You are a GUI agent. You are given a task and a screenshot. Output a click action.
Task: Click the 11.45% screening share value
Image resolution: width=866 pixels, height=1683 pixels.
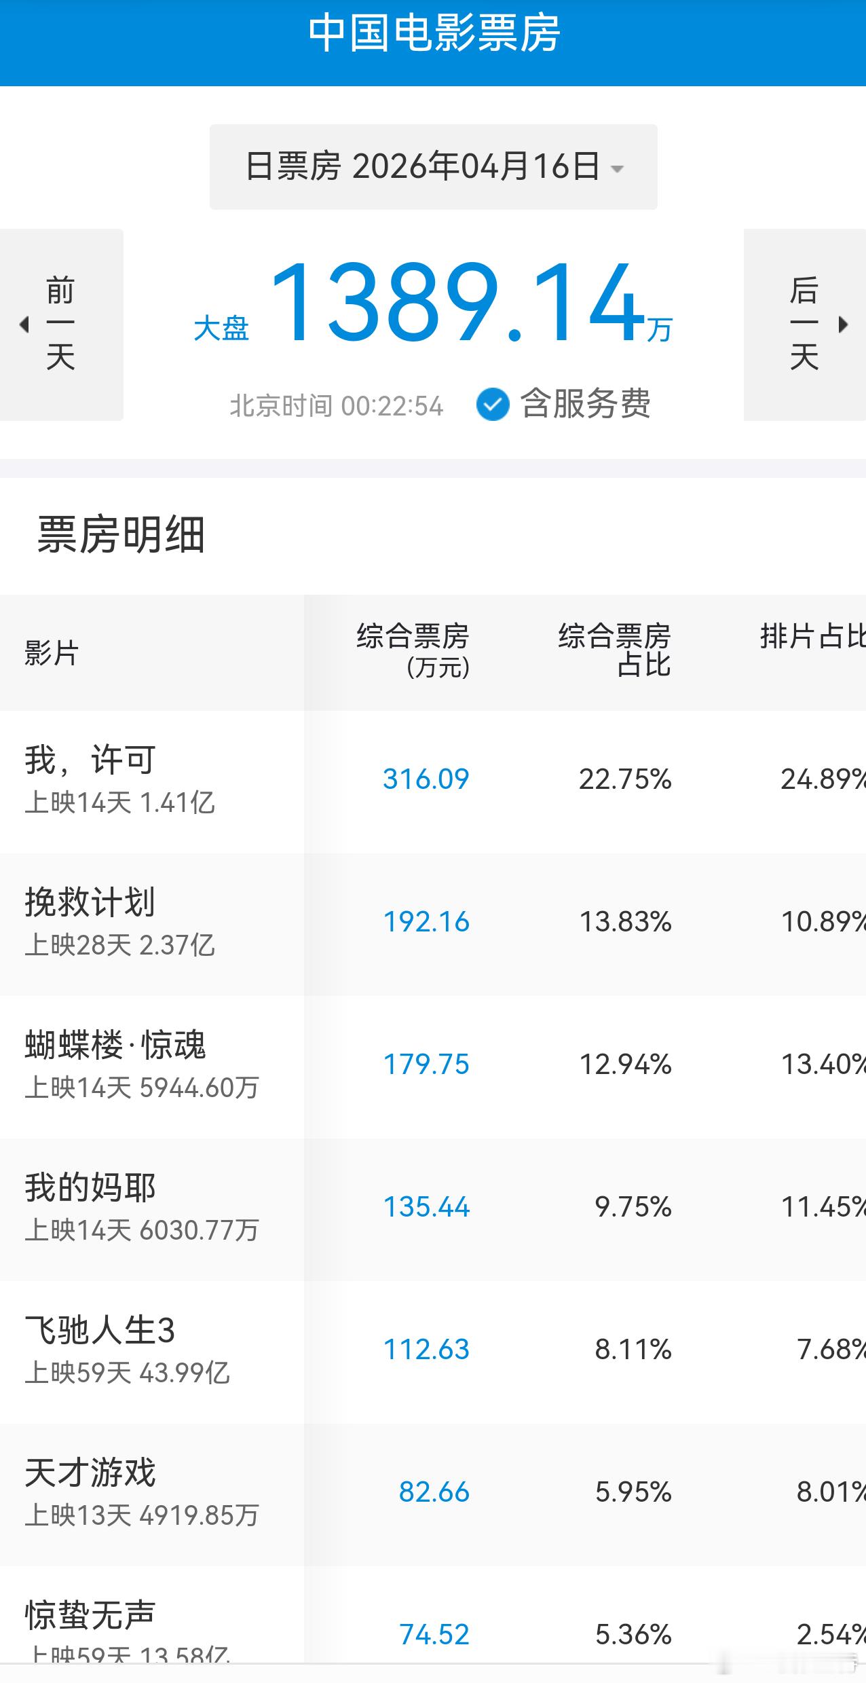tap(823, 1207)
